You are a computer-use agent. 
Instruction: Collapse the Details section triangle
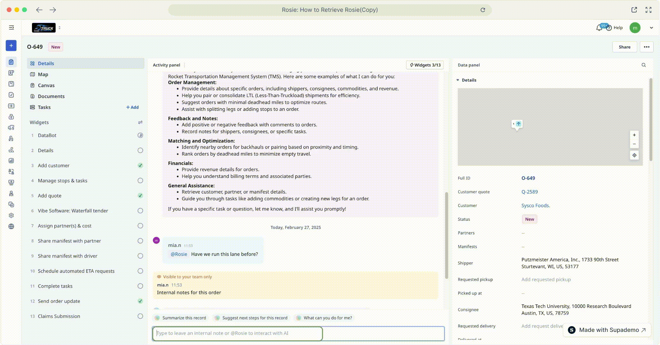(458, 80)
